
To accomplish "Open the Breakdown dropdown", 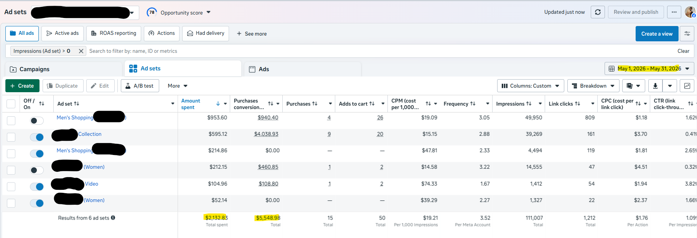I will coord(593,86).
